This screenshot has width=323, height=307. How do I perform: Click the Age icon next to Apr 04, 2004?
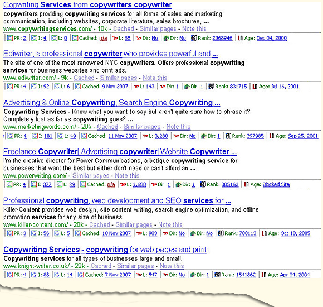(x=264, y=275)
